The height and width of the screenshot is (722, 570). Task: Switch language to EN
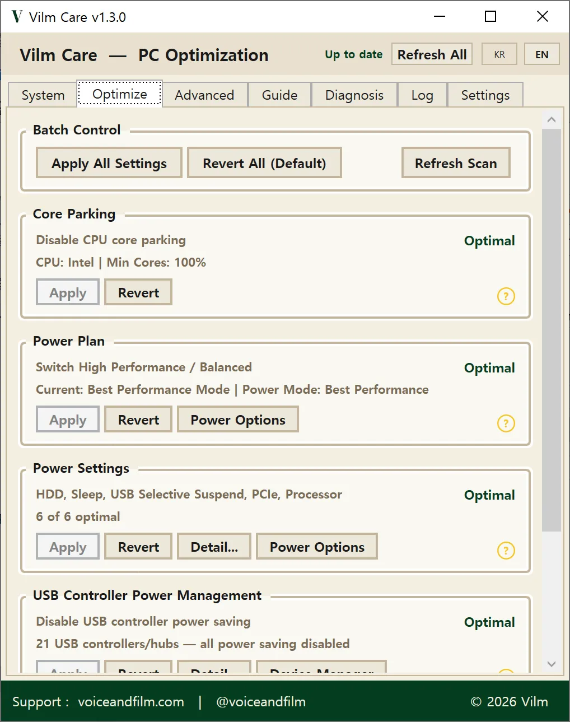(542, 54)
